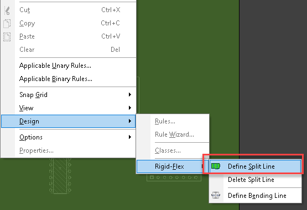Image resolution: width=307 pixels, height=210 pixels.
Task: Click the Ctrl+C shortcut text
Action: [x=111, y=23]
